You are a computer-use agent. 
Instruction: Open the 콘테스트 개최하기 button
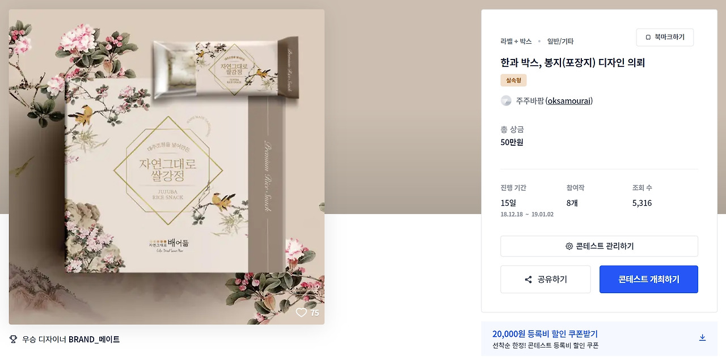pos(649,279)
